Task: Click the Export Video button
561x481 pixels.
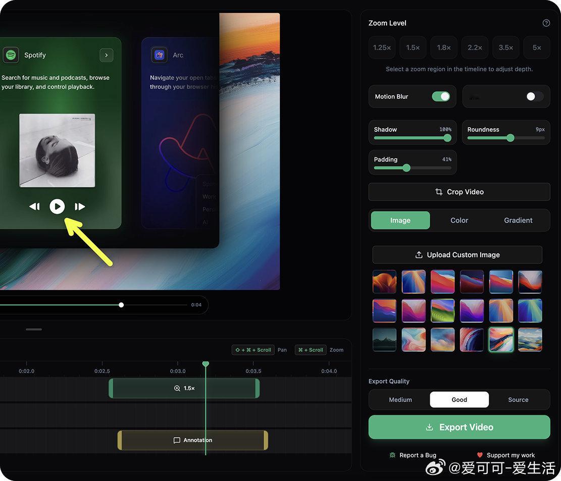Action: [459, 427]
